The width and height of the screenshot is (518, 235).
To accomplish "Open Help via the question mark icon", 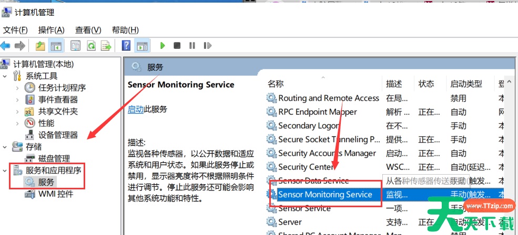I will (126, 46).
